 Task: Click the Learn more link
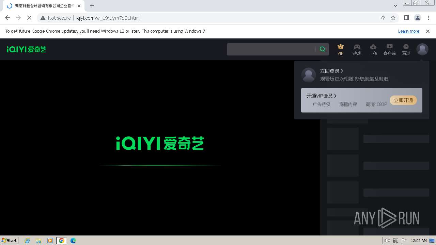point(409,31)
